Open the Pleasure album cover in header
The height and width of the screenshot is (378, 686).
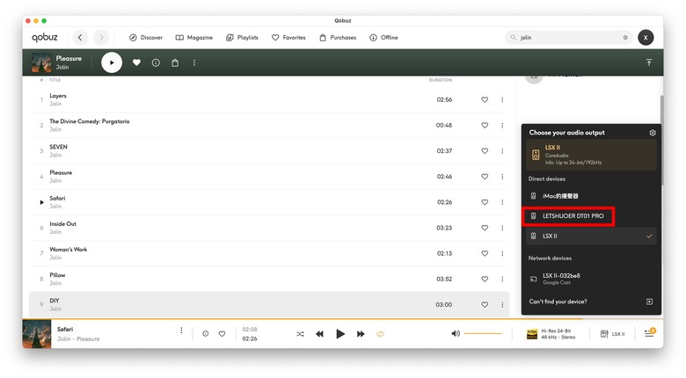[x=41, y=62]
